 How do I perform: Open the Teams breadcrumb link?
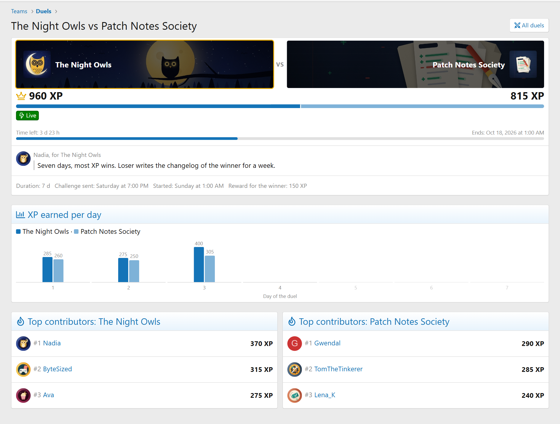tap(19, 11)
